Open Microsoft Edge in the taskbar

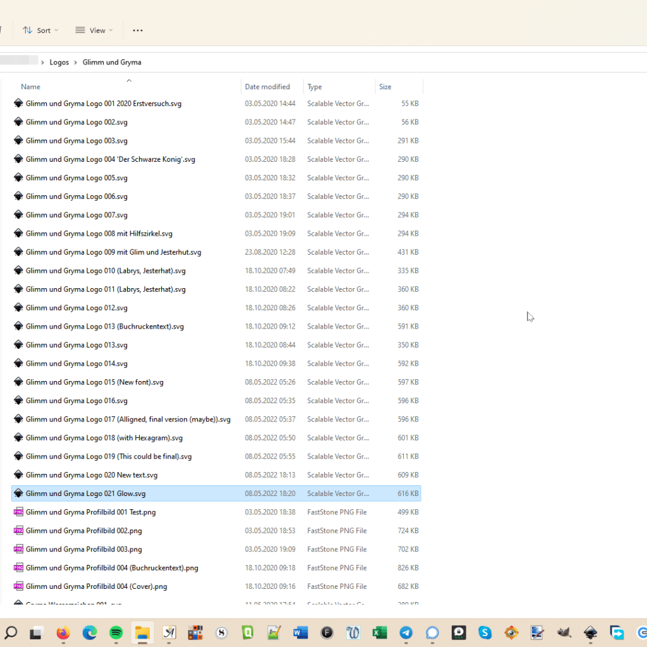point(90,632)
